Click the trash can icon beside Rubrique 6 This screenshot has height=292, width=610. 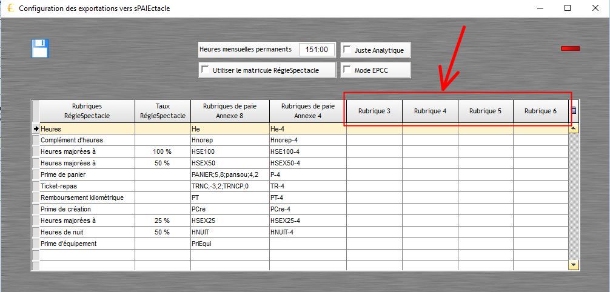(x=574, y=110)
